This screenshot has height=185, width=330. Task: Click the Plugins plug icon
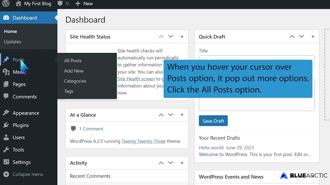click(x=6, y=125)
